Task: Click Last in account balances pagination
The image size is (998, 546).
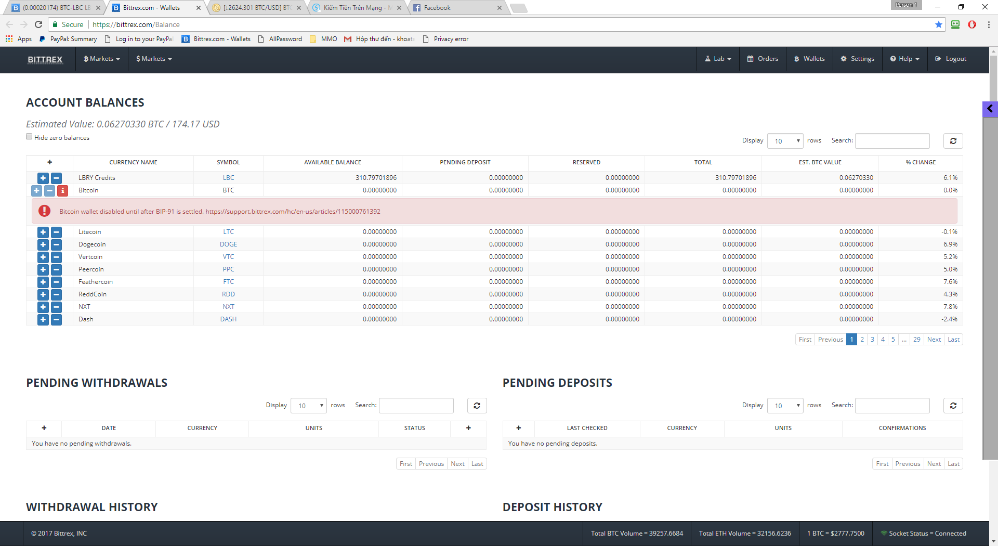Action: [953, 340]
